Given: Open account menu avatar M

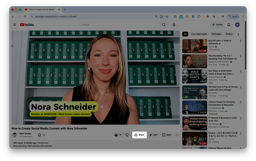Looking at the screenshot, I should (237, 25).
